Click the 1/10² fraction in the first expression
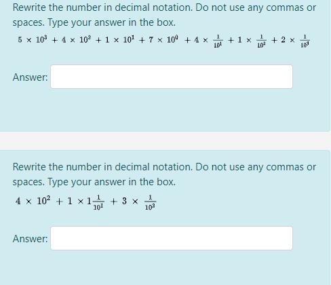331x285 pixels. click(261, 41)
